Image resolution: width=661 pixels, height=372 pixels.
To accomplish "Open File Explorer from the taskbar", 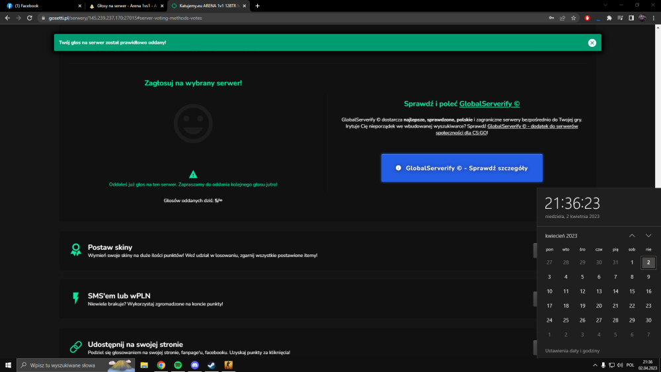I will [x=144, y=365].
